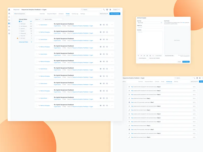Click Save Changes in the Edit Email Template modal
The width and height of the screenshot is (203, 152).
point(186,62)
